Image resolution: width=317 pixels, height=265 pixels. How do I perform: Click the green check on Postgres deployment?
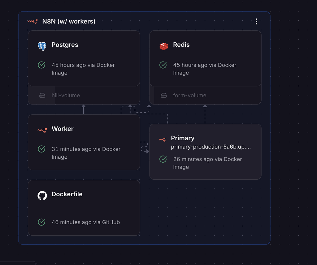[x=41, y=65]
